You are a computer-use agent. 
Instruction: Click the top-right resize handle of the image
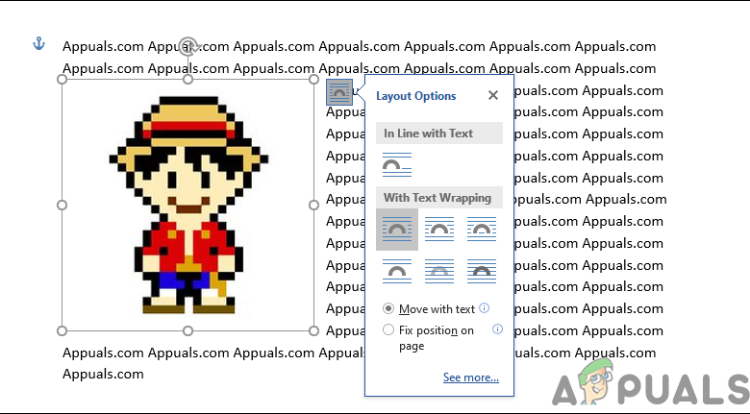pos(313,80)
